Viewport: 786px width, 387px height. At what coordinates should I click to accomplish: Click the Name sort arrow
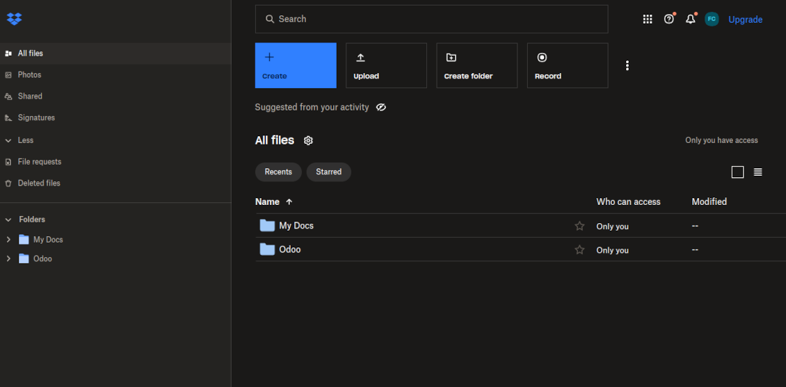tap(289, 201)
